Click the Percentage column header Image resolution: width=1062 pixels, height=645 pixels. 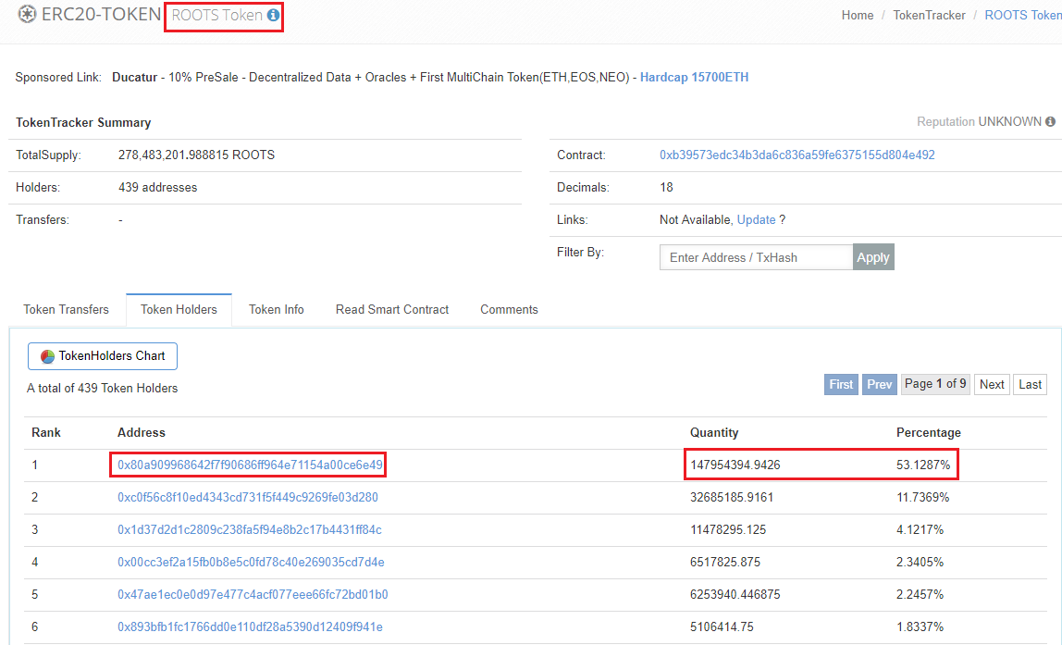tap(929, 433)
